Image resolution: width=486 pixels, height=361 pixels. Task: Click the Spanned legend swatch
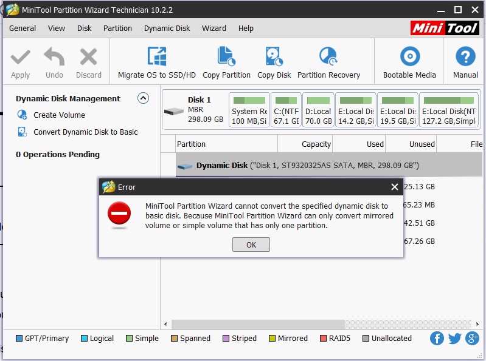click(x=174, y=339)
